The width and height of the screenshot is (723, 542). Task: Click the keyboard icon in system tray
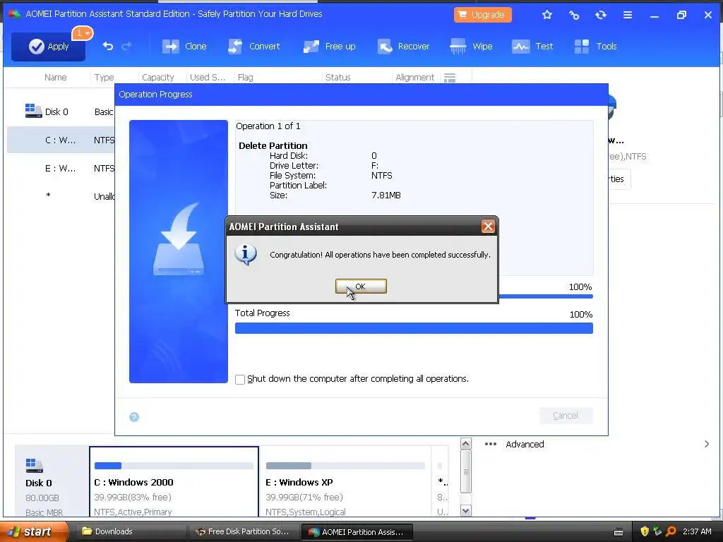click(619, 532)
